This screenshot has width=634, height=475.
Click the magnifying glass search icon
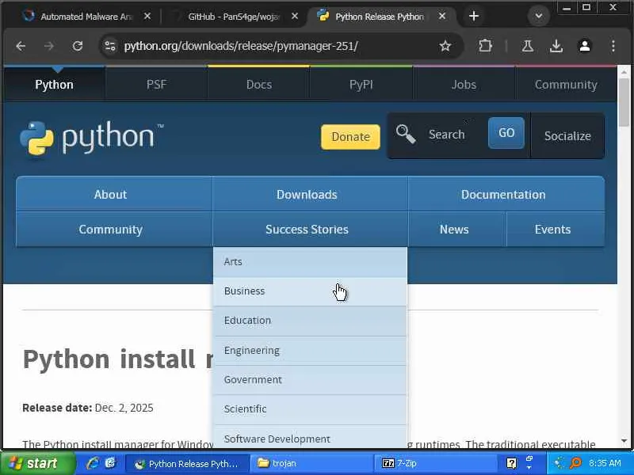(x=406, y=134)
